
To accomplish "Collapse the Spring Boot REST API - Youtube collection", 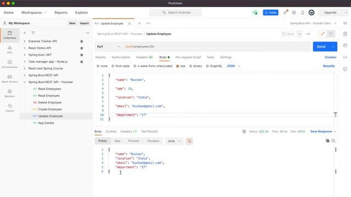I will click(x=25, y=82).
